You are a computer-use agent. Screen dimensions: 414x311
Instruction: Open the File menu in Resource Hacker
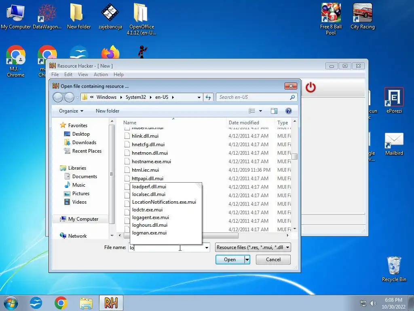(x=55, y=75)
